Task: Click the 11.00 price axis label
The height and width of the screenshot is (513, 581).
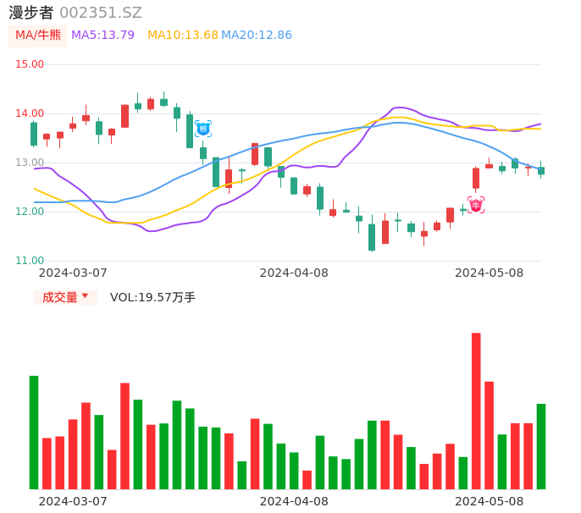Action: (x=30, y=261)
